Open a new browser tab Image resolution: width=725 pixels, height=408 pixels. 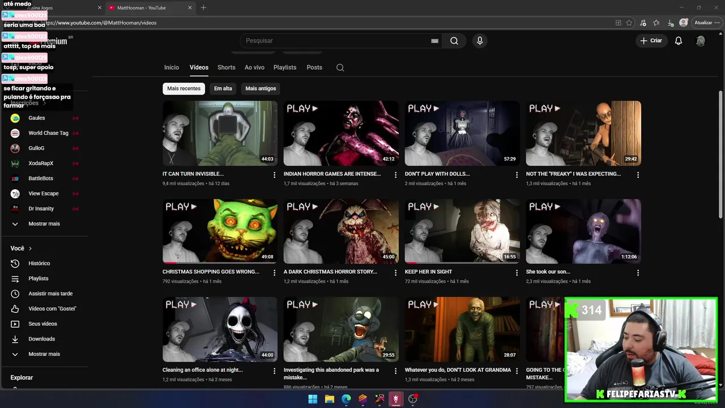[203, 8]
